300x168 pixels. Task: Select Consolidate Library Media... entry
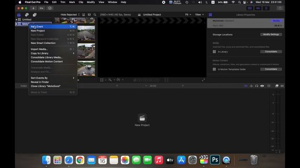52,57
